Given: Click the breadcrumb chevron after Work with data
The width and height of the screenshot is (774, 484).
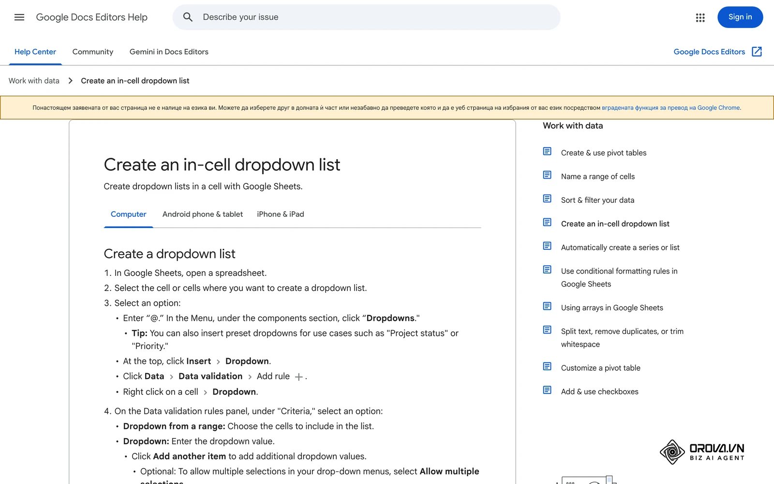Looking at the screenshot, I should [x=70, y=81].
